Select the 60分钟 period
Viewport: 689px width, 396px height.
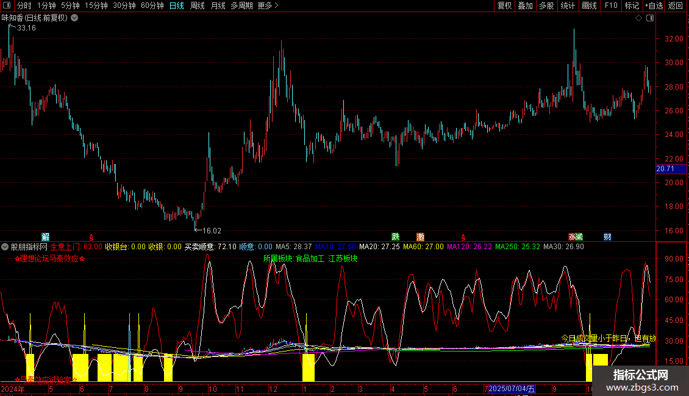pos(152,5)
